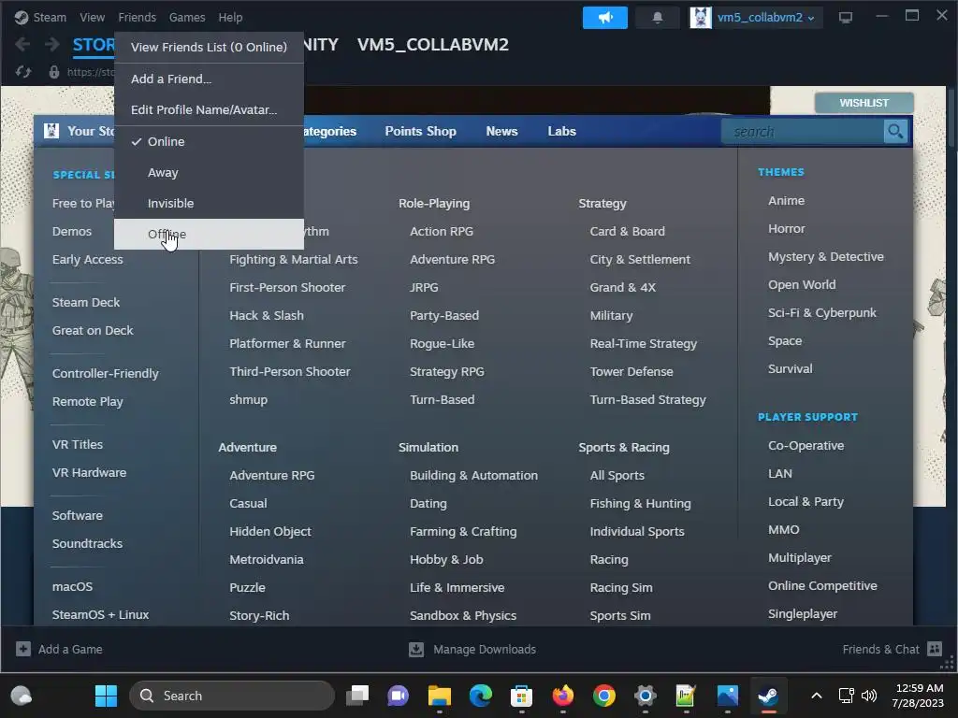Open Farming & Crafting simulation category
The image size is (958, 718).
click(x=463, y=531)
